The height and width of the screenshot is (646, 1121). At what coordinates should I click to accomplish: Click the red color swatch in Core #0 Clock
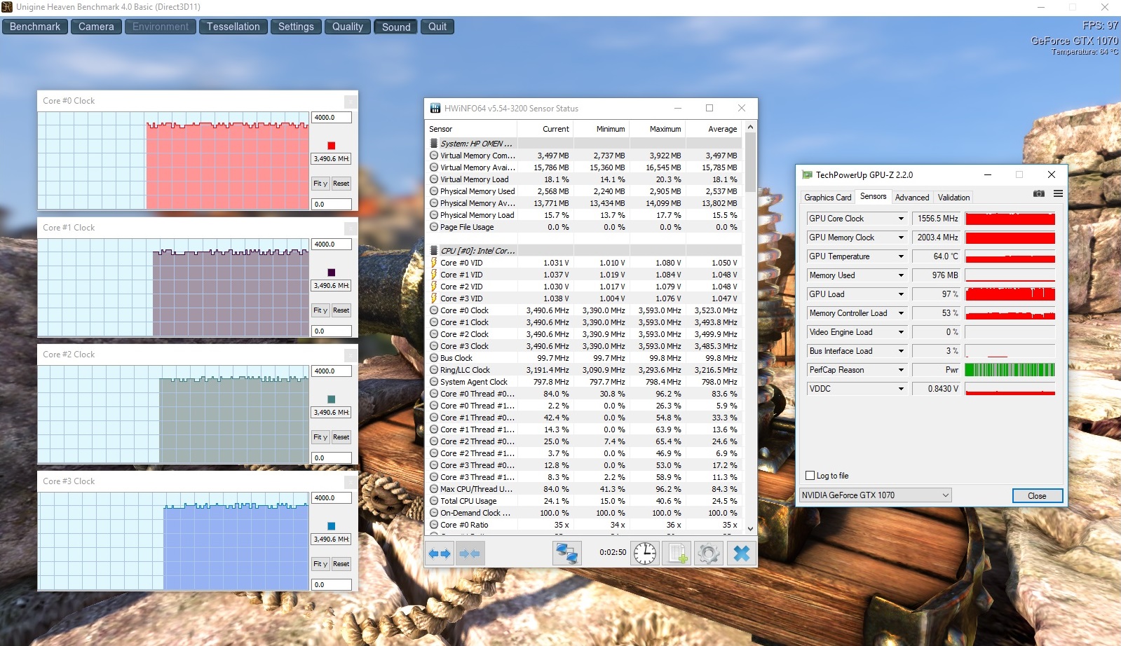(x=332, y=146)
